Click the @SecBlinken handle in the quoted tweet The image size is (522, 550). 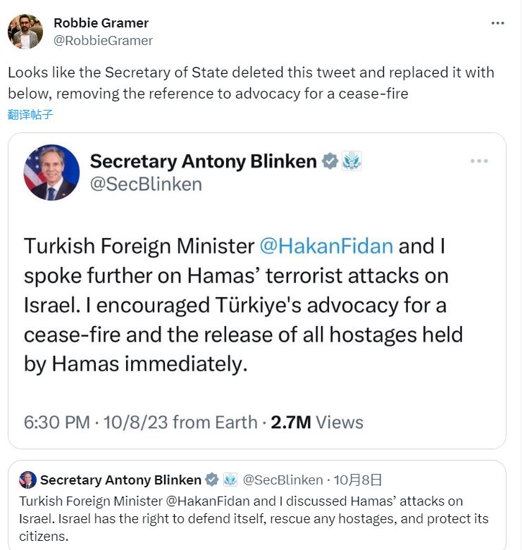point(282,480)
